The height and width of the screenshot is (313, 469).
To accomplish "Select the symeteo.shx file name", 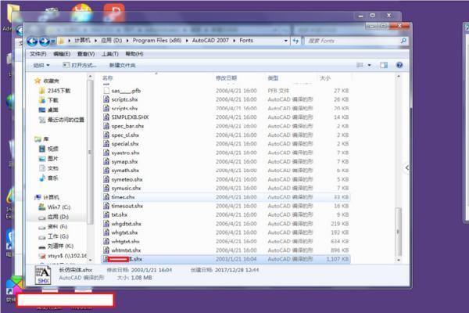I will click(127, 179).
